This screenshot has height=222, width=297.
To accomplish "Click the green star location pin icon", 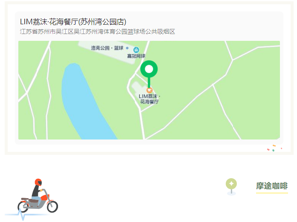I will tap(231, 187).
